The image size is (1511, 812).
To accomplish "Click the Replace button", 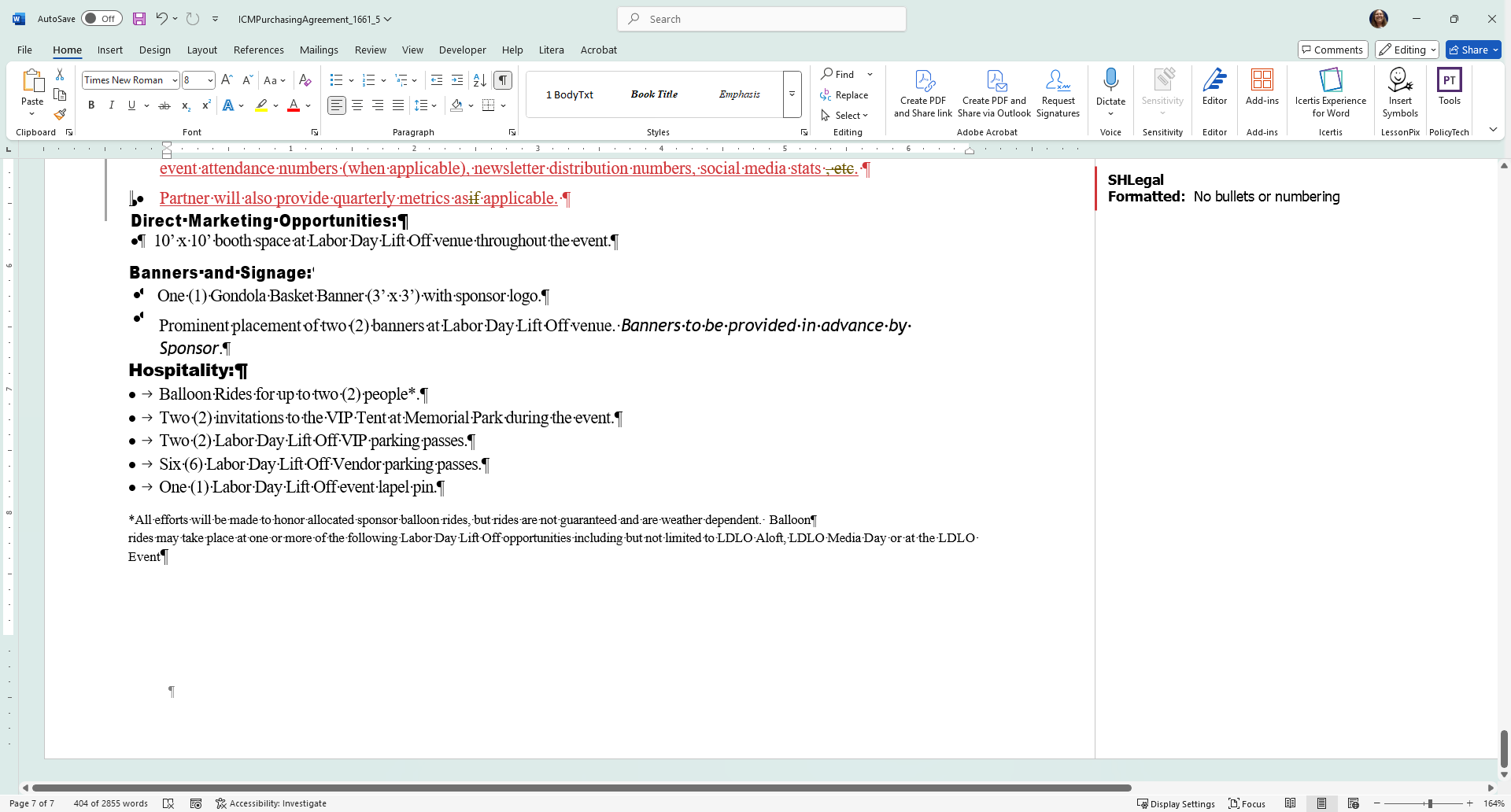I will point(844,95).
